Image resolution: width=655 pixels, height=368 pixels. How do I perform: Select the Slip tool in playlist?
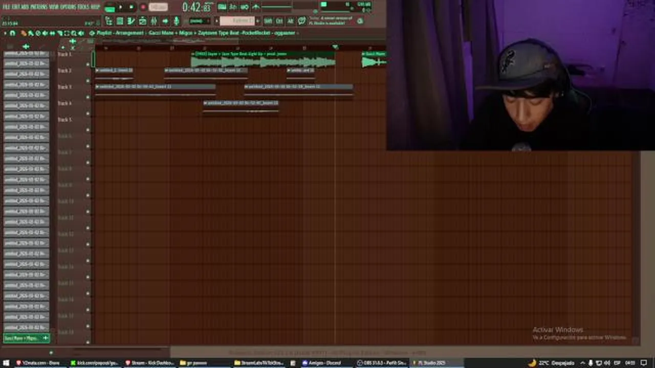coord(52,33)
